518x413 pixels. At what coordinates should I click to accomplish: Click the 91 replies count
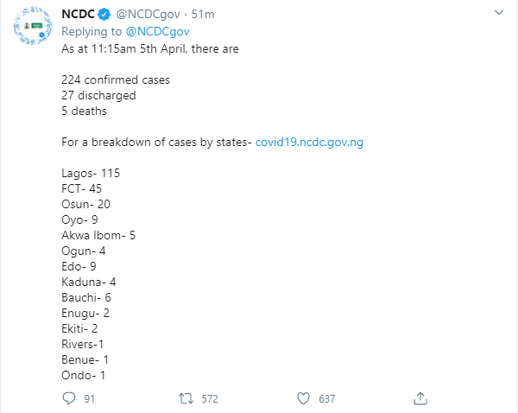[x=89, y=399]
